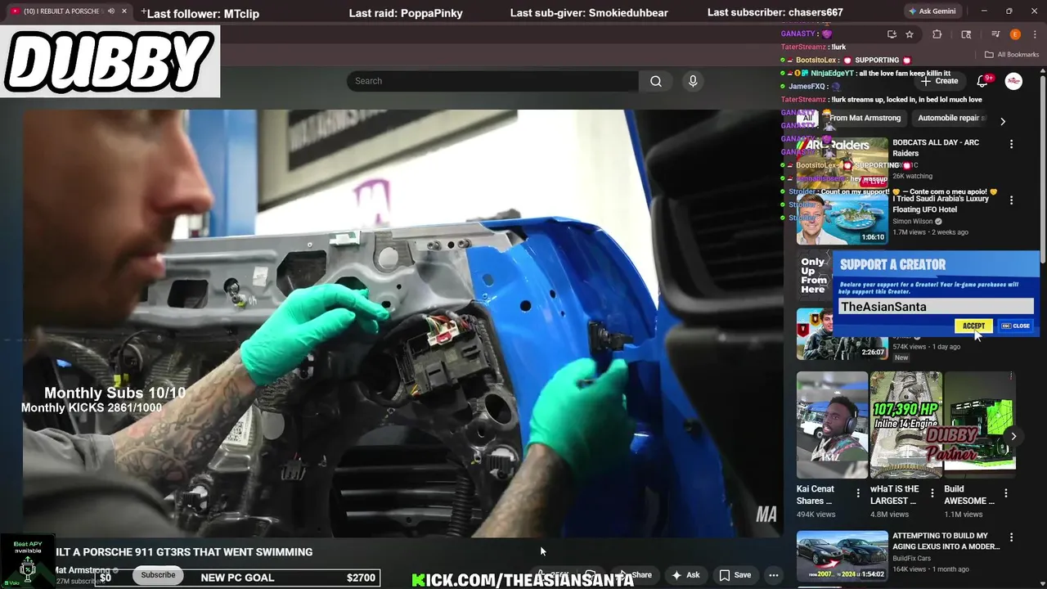Select the Automobile repair chip
Image resolution: width=1047 pixels, height=589 pixels.
[949, 118]
